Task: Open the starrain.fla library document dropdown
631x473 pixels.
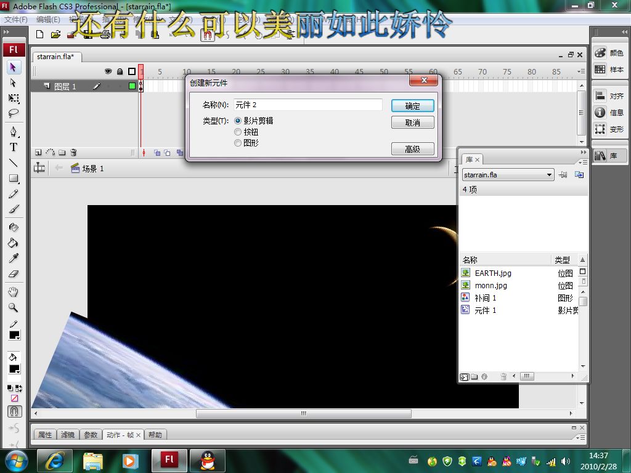Action: (508, 175)
